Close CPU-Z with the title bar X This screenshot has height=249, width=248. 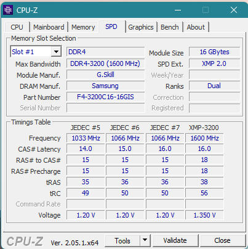(x=234, y=10)
